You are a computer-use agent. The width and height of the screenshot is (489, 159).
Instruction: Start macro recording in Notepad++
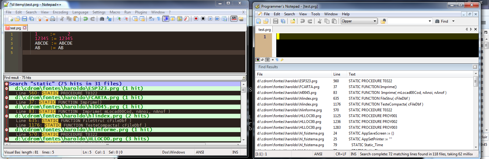coord(196,19)
